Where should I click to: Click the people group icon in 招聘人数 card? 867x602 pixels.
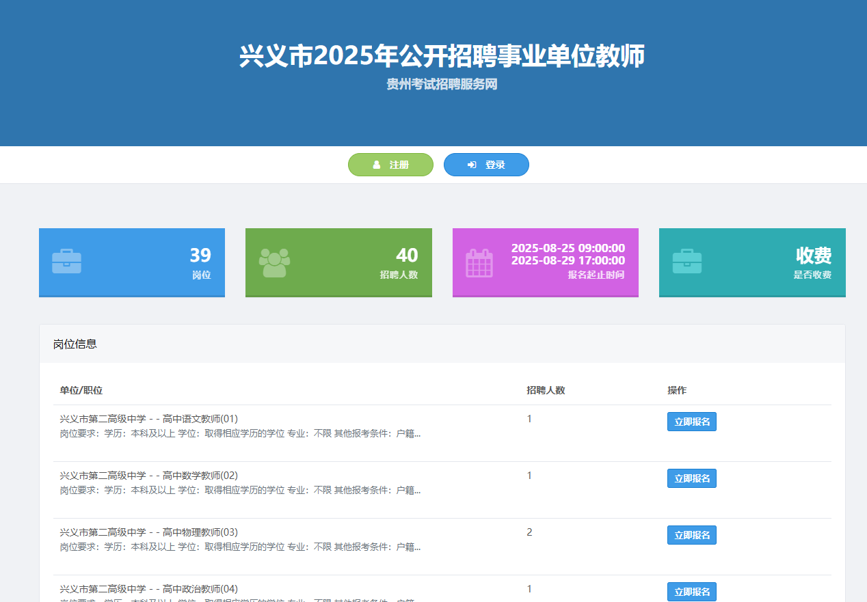click(274, 262)
